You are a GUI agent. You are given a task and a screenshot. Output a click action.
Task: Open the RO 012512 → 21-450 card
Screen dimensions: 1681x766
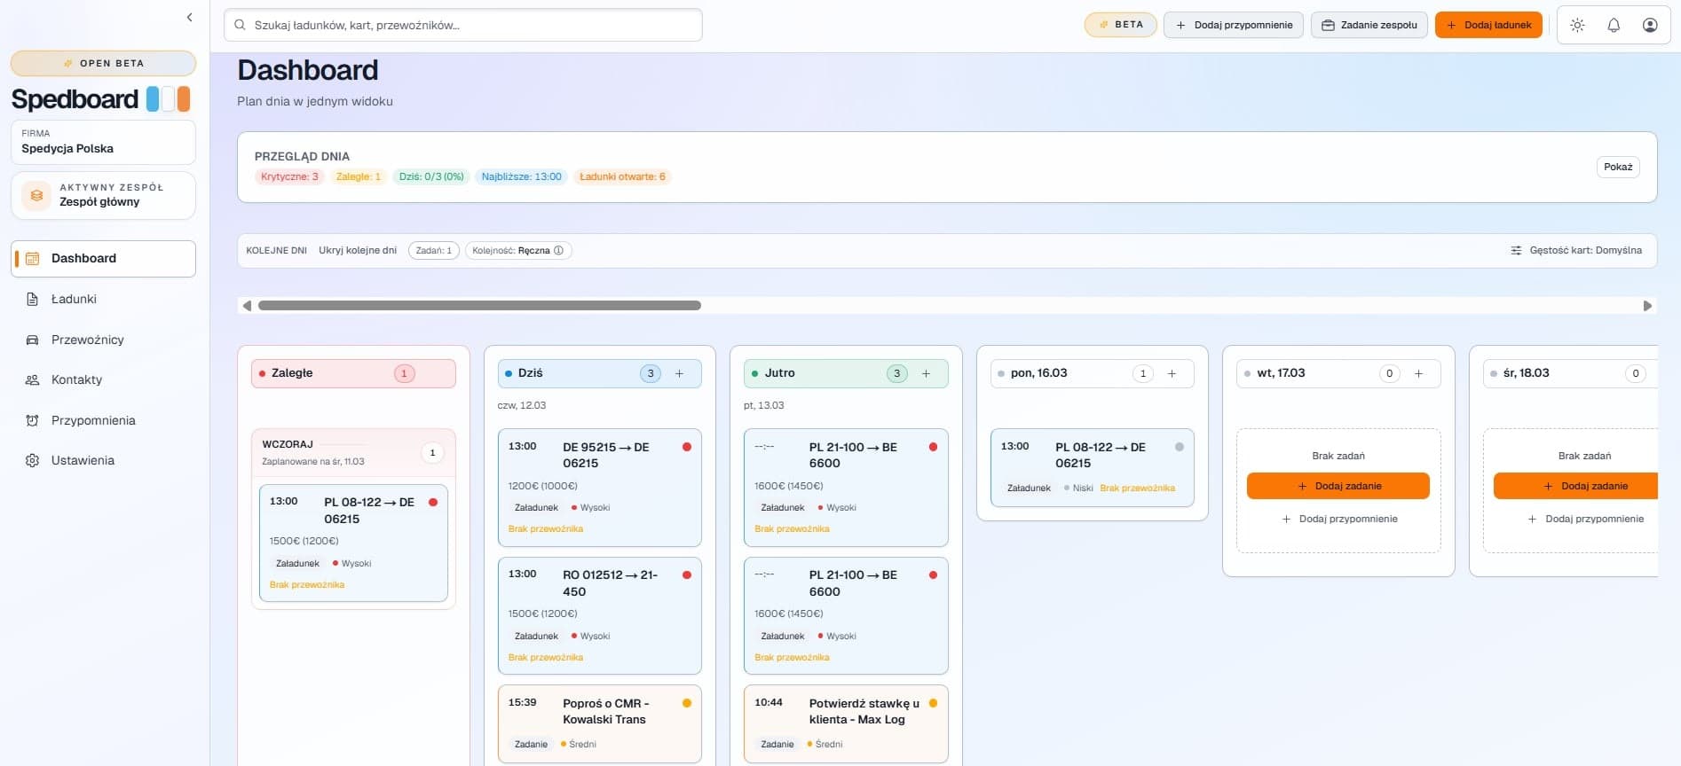pos(599,615)
